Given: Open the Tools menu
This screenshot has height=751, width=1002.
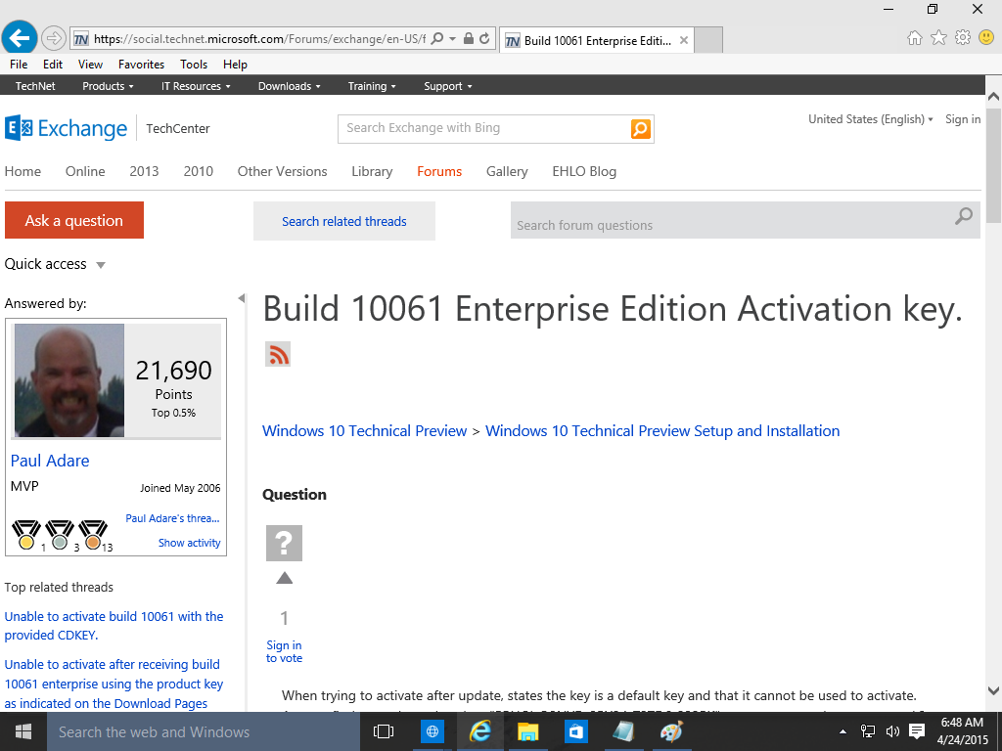Looking at the screenshot, I should click(194, 65).
